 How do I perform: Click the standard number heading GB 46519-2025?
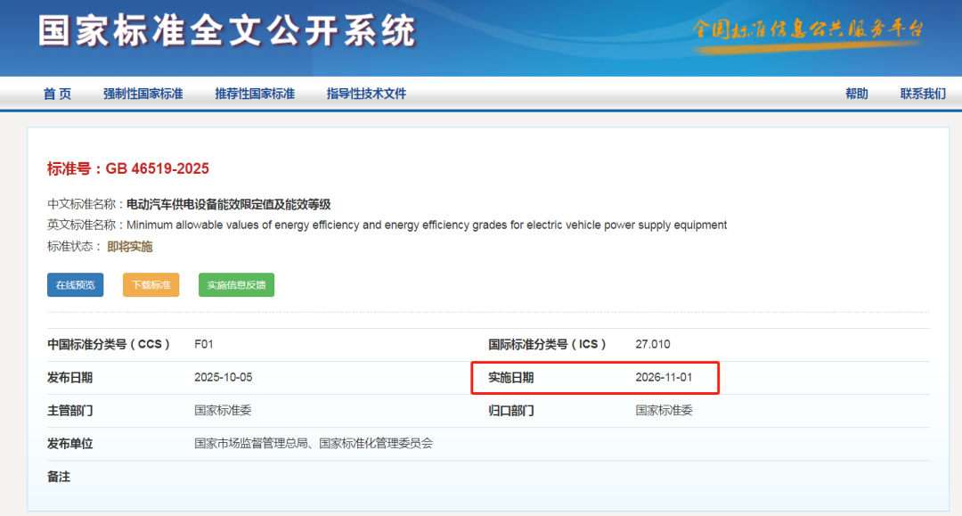[x=128, y=168]
